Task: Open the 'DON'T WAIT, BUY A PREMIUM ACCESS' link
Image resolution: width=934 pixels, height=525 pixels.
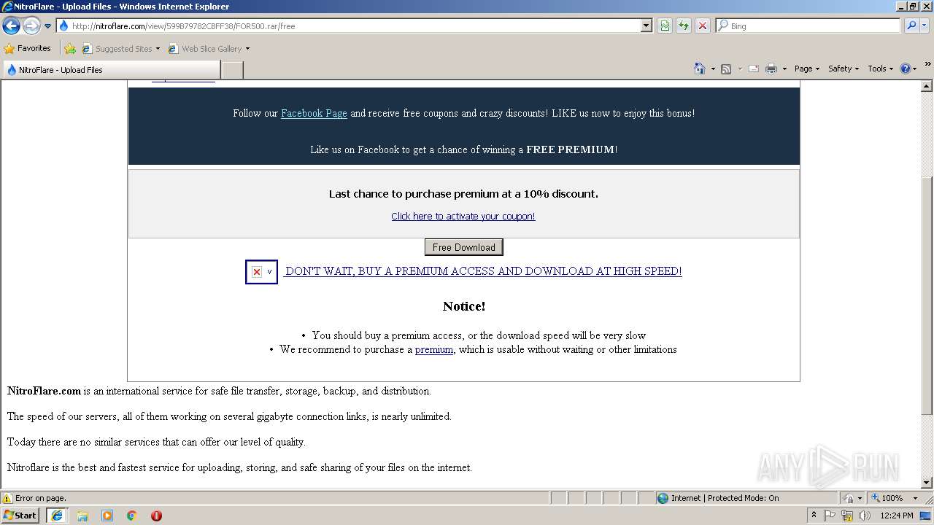Action: pyautogui.click(x=483, y=271)
